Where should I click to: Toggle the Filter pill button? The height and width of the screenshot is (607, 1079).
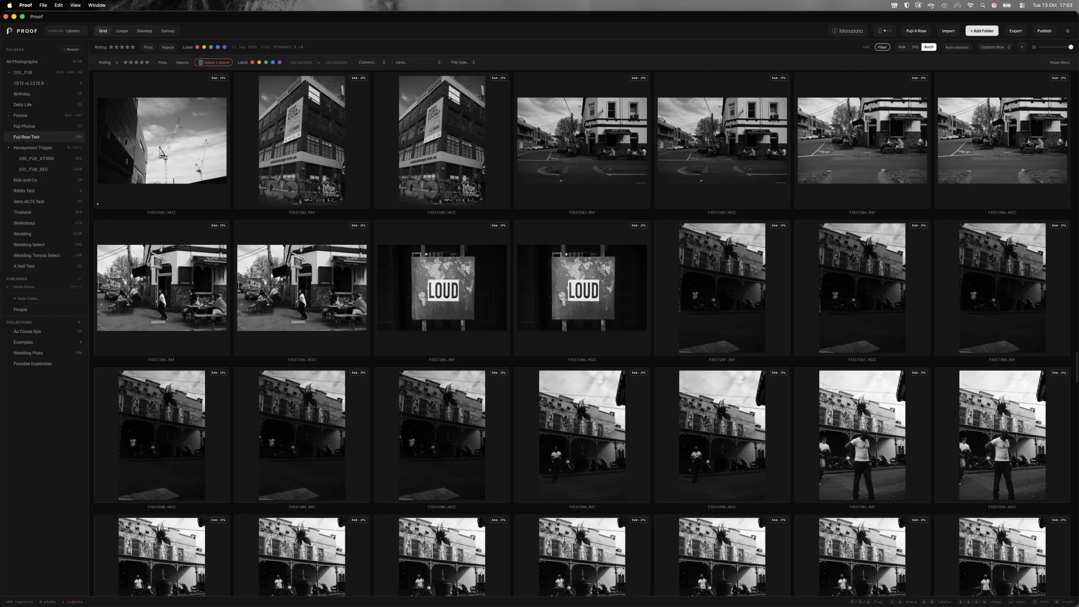[882, 47]
